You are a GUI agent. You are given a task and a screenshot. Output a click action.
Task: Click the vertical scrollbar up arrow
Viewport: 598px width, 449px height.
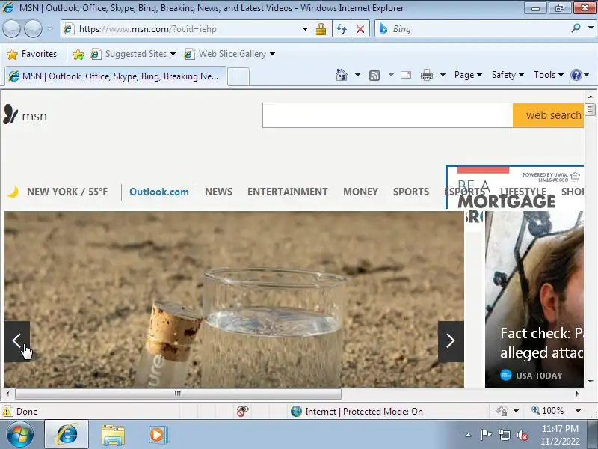(x=591, y=97)
